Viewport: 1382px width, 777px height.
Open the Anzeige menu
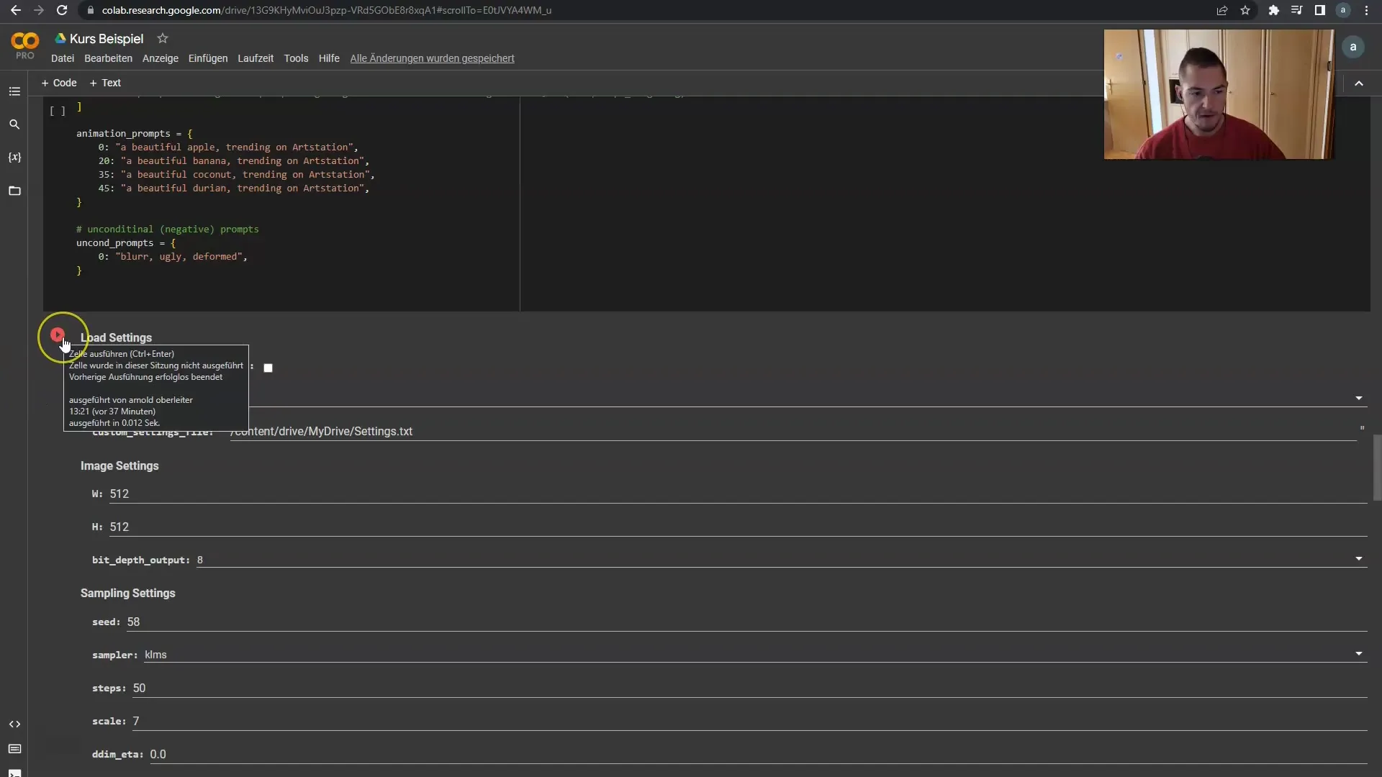[161, 58]
